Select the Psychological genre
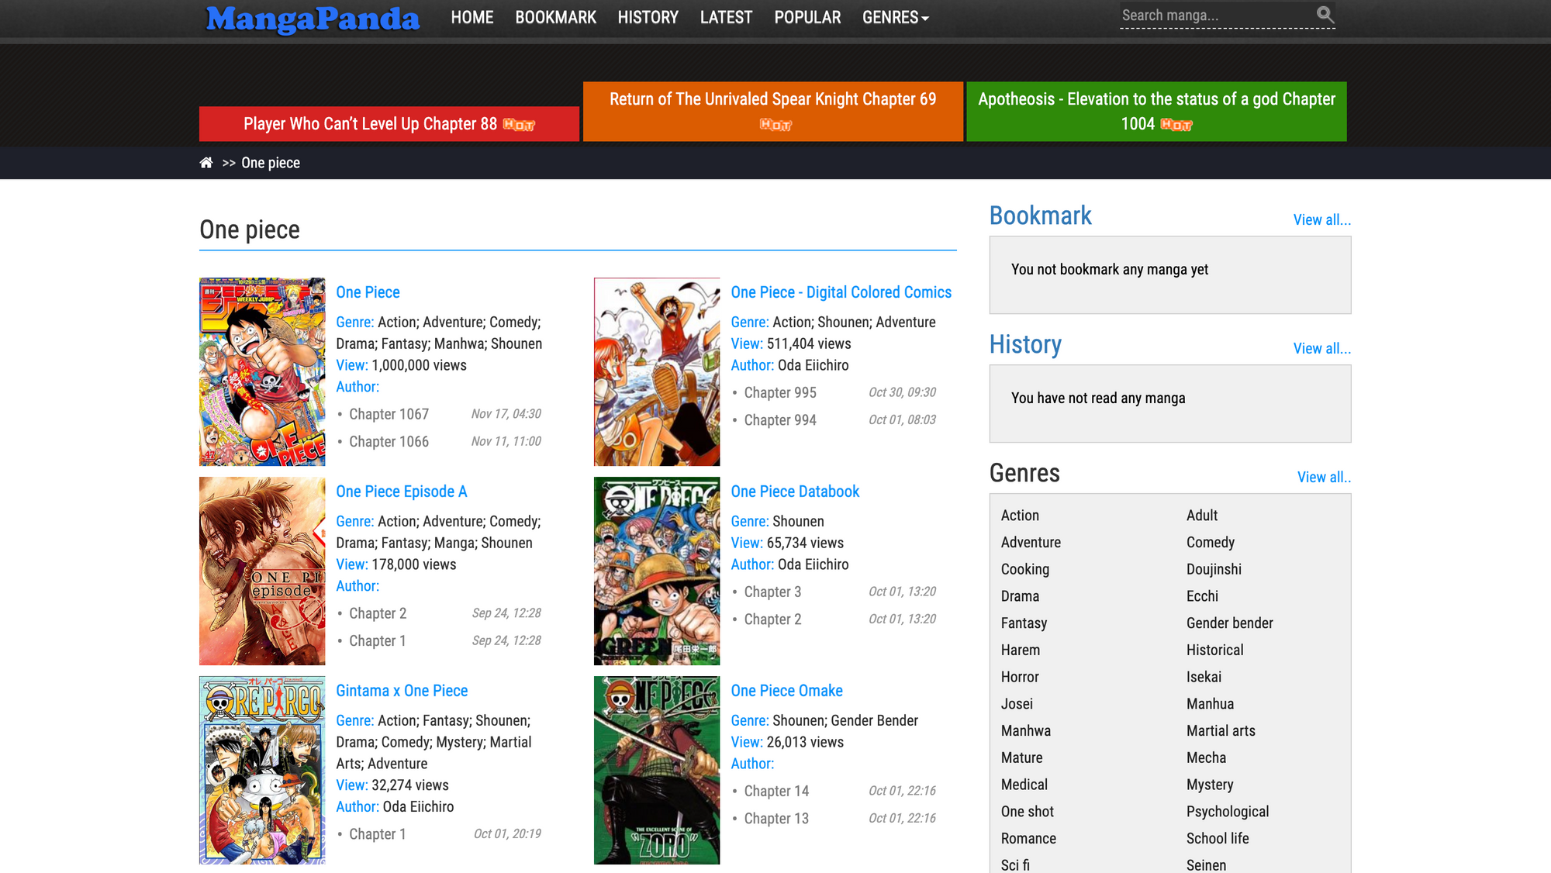Viewport: 1551px width, 873px height. [1228, 811]
